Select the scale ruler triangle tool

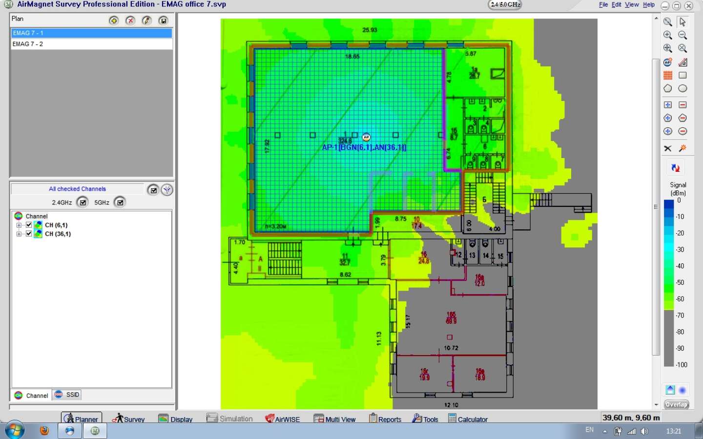(x=682, y=62)
